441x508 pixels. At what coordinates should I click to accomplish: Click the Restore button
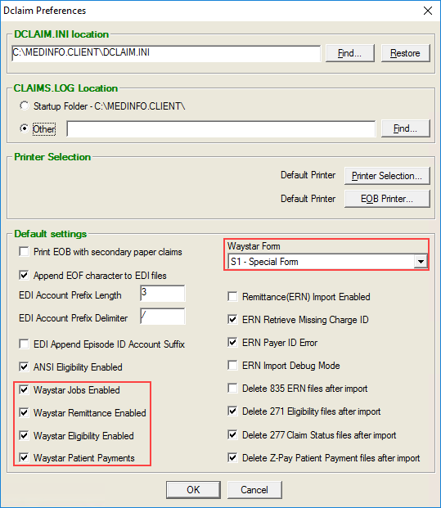pos(405,53)
